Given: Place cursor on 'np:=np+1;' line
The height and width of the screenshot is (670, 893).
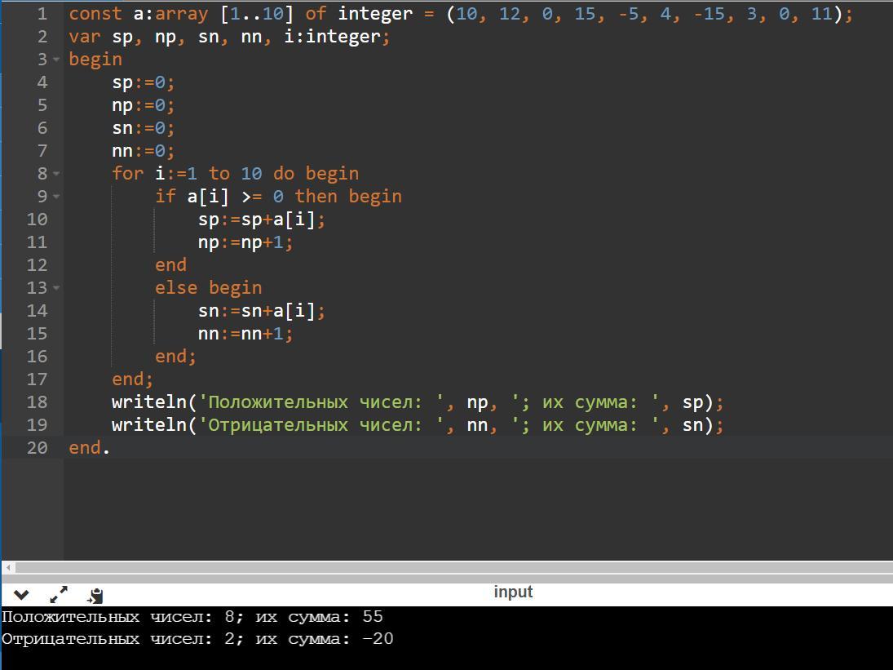Looking at the screenshot, I should 245,242.
